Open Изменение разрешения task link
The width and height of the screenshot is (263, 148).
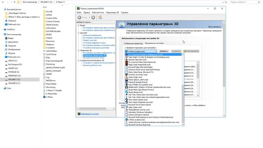click(x=92, y=35)
